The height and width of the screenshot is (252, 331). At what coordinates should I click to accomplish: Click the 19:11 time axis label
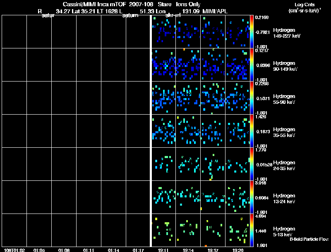(x=163, y=250)
